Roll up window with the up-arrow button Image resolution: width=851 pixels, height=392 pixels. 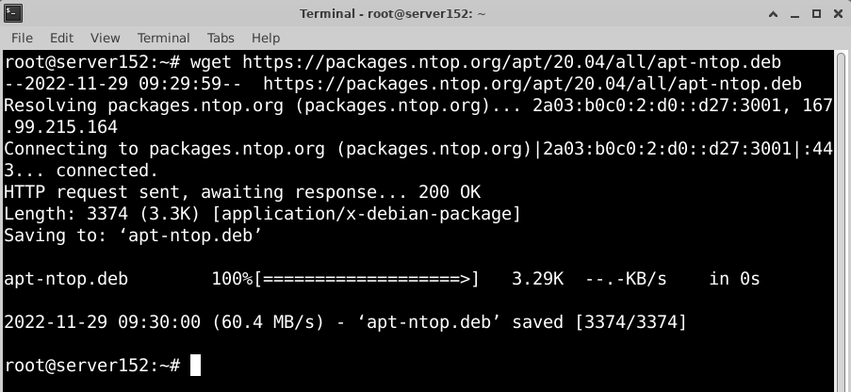(774, 14)
